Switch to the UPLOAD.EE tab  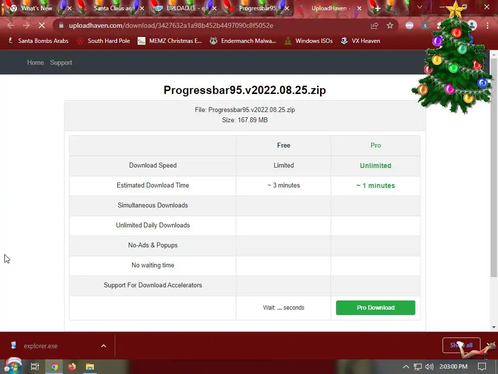pyautogui.click(x=186, y=8)
